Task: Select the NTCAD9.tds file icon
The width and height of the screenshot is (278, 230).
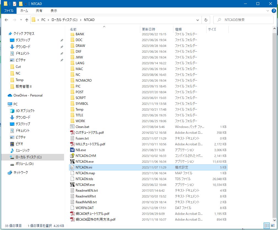Action: [72, 179]
